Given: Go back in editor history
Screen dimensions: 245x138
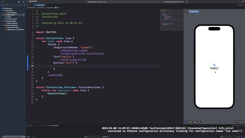Looking at the screenshot, I should coord(30,5).
